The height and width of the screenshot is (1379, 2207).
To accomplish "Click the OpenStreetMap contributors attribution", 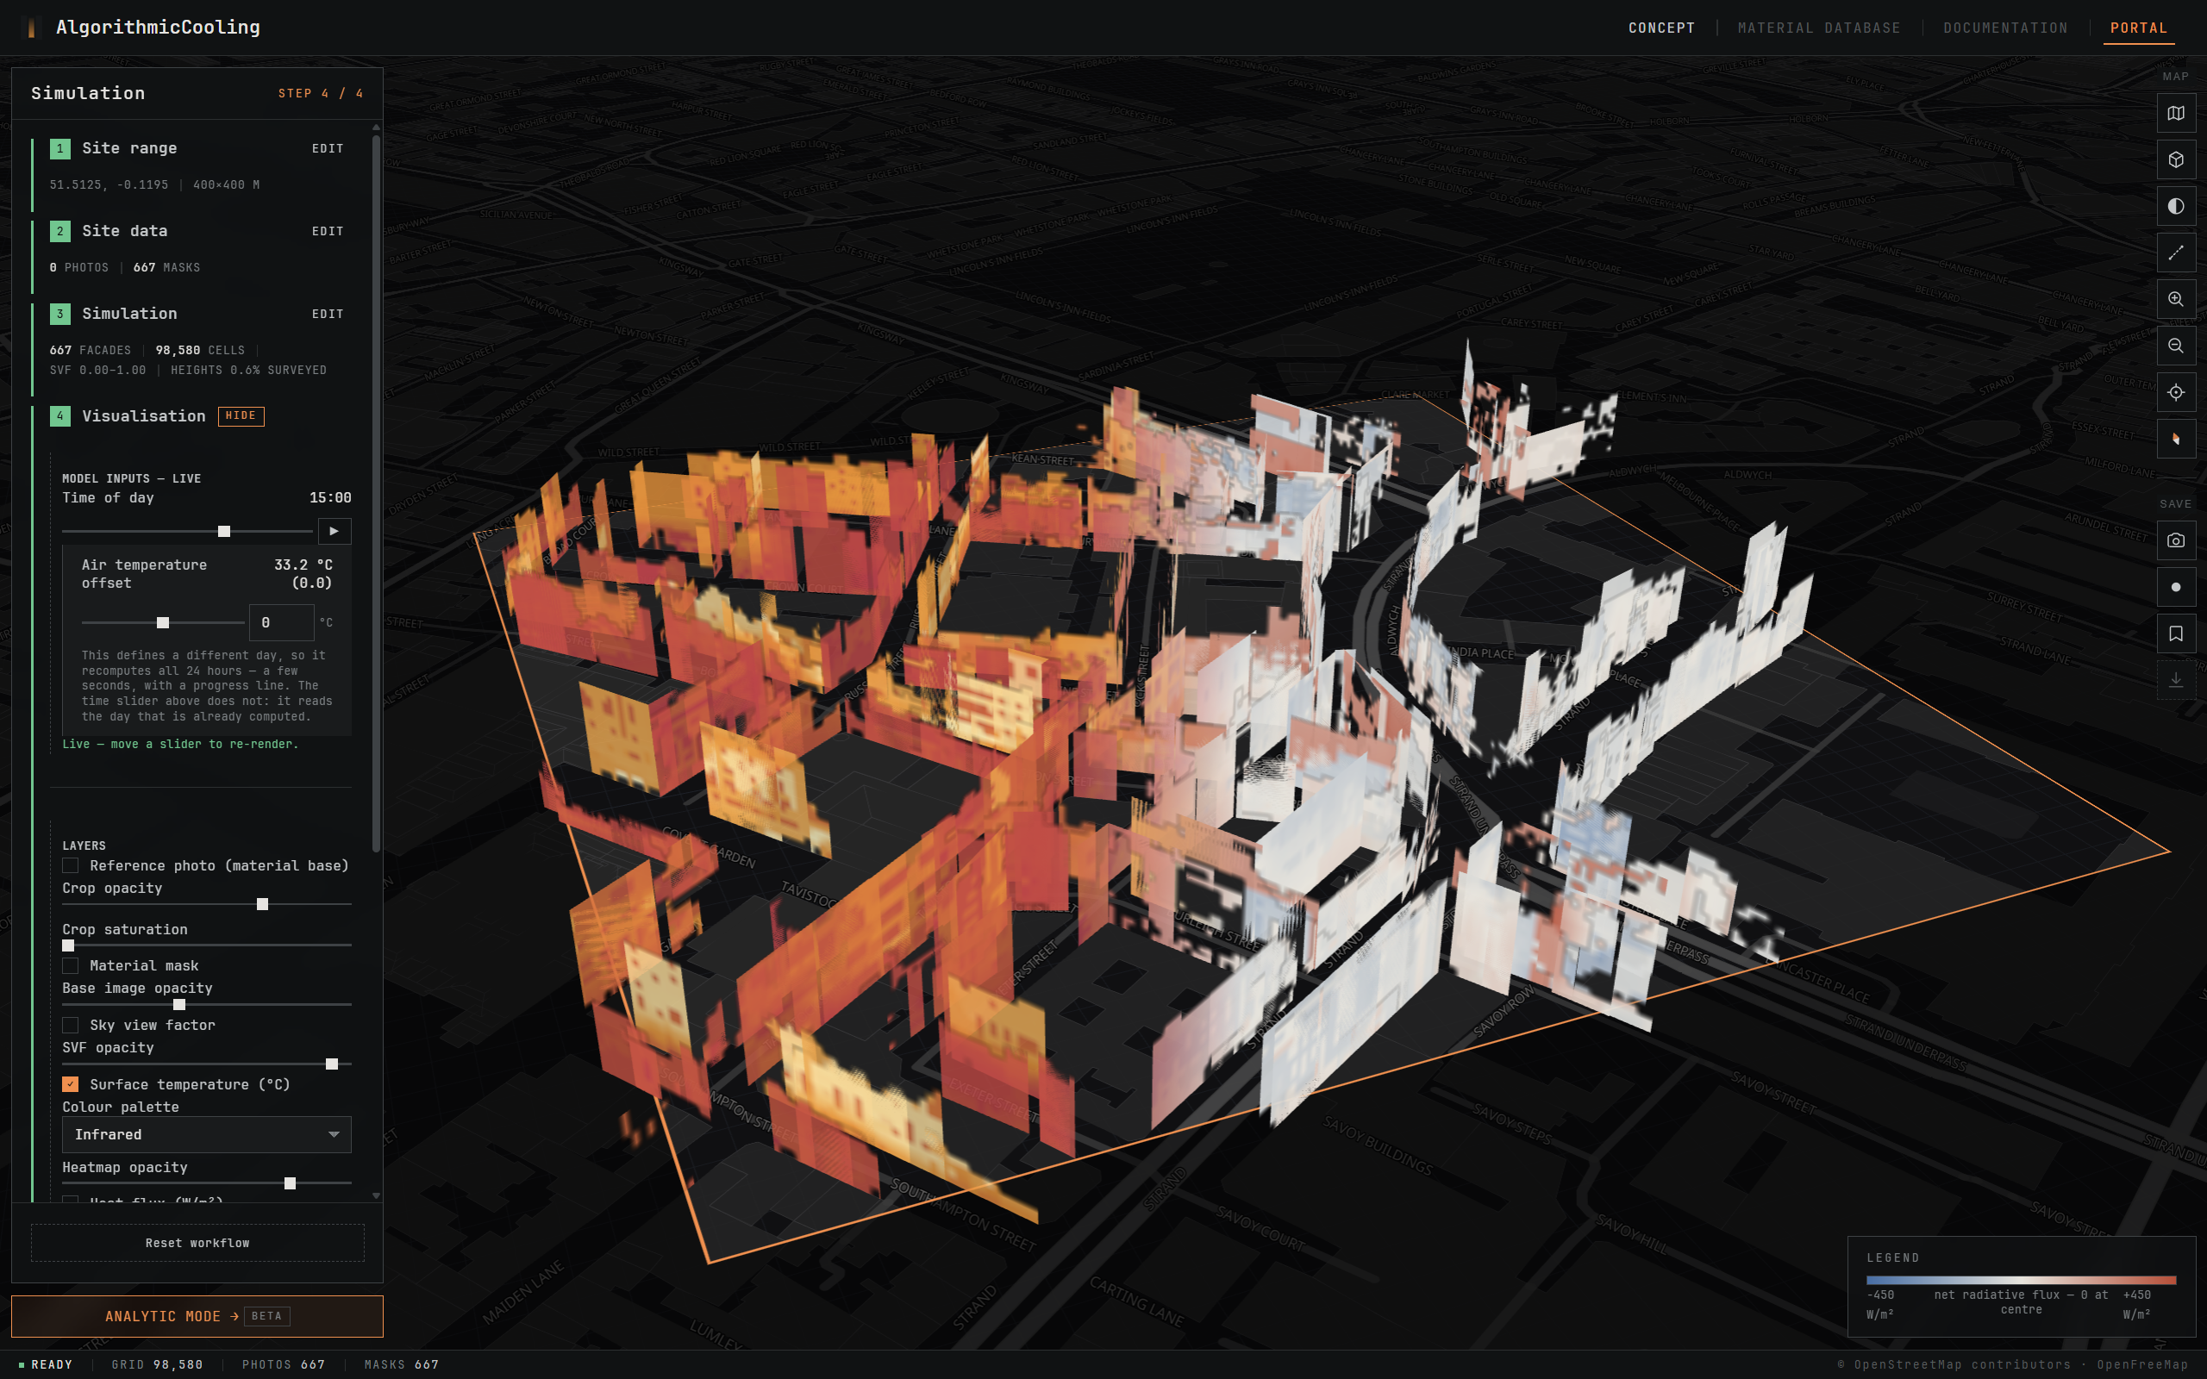I will click(x=1954, y=1365).
